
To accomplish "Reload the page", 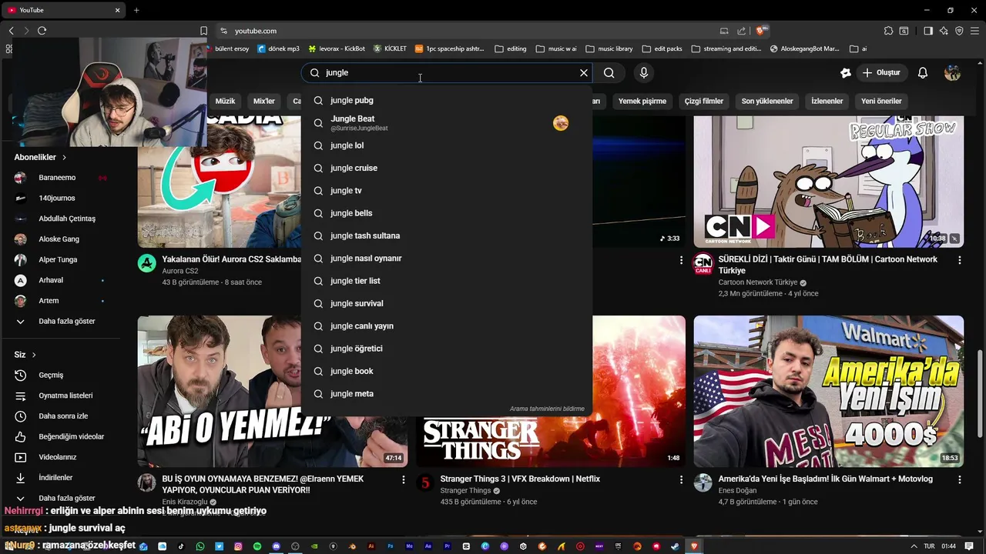I will tap(42, 31).
